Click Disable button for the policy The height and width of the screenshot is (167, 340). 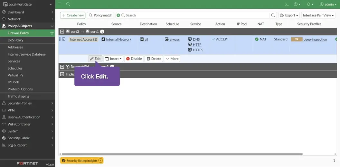134,59
